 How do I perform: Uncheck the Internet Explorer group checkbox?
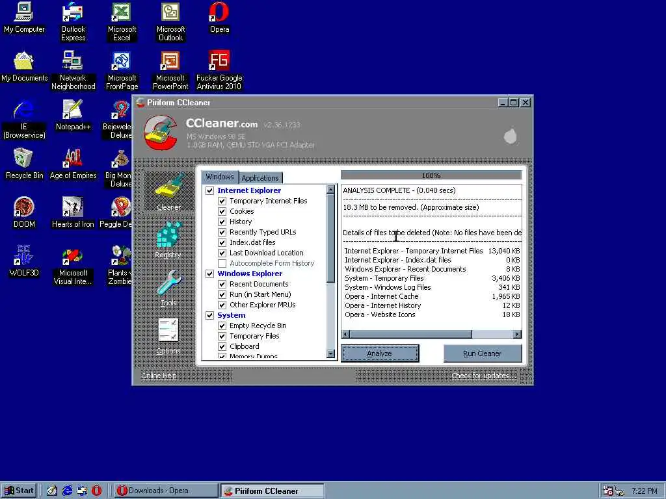click(210, 190)
